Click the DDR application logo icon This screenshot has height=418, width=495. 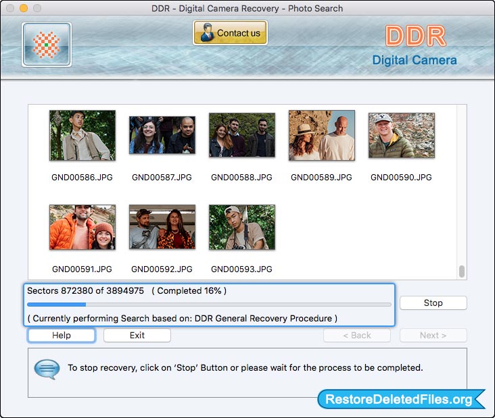pos(47,45)
